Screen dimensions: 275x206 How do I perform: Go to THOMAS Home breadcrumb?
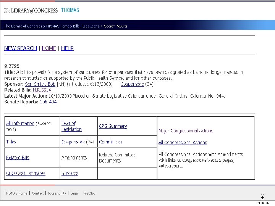[x=58, y=26]
